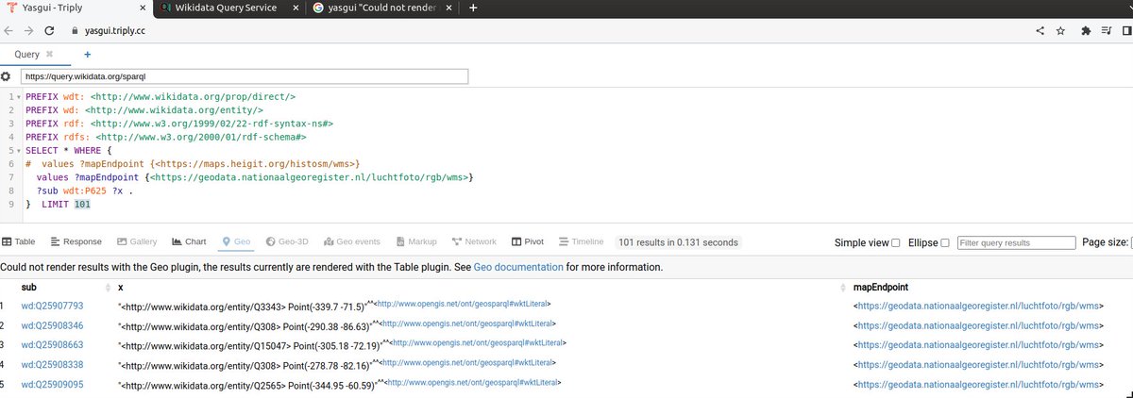Switch results view to Table plugin
1133x398 pixels.
(x=18, y=242)
